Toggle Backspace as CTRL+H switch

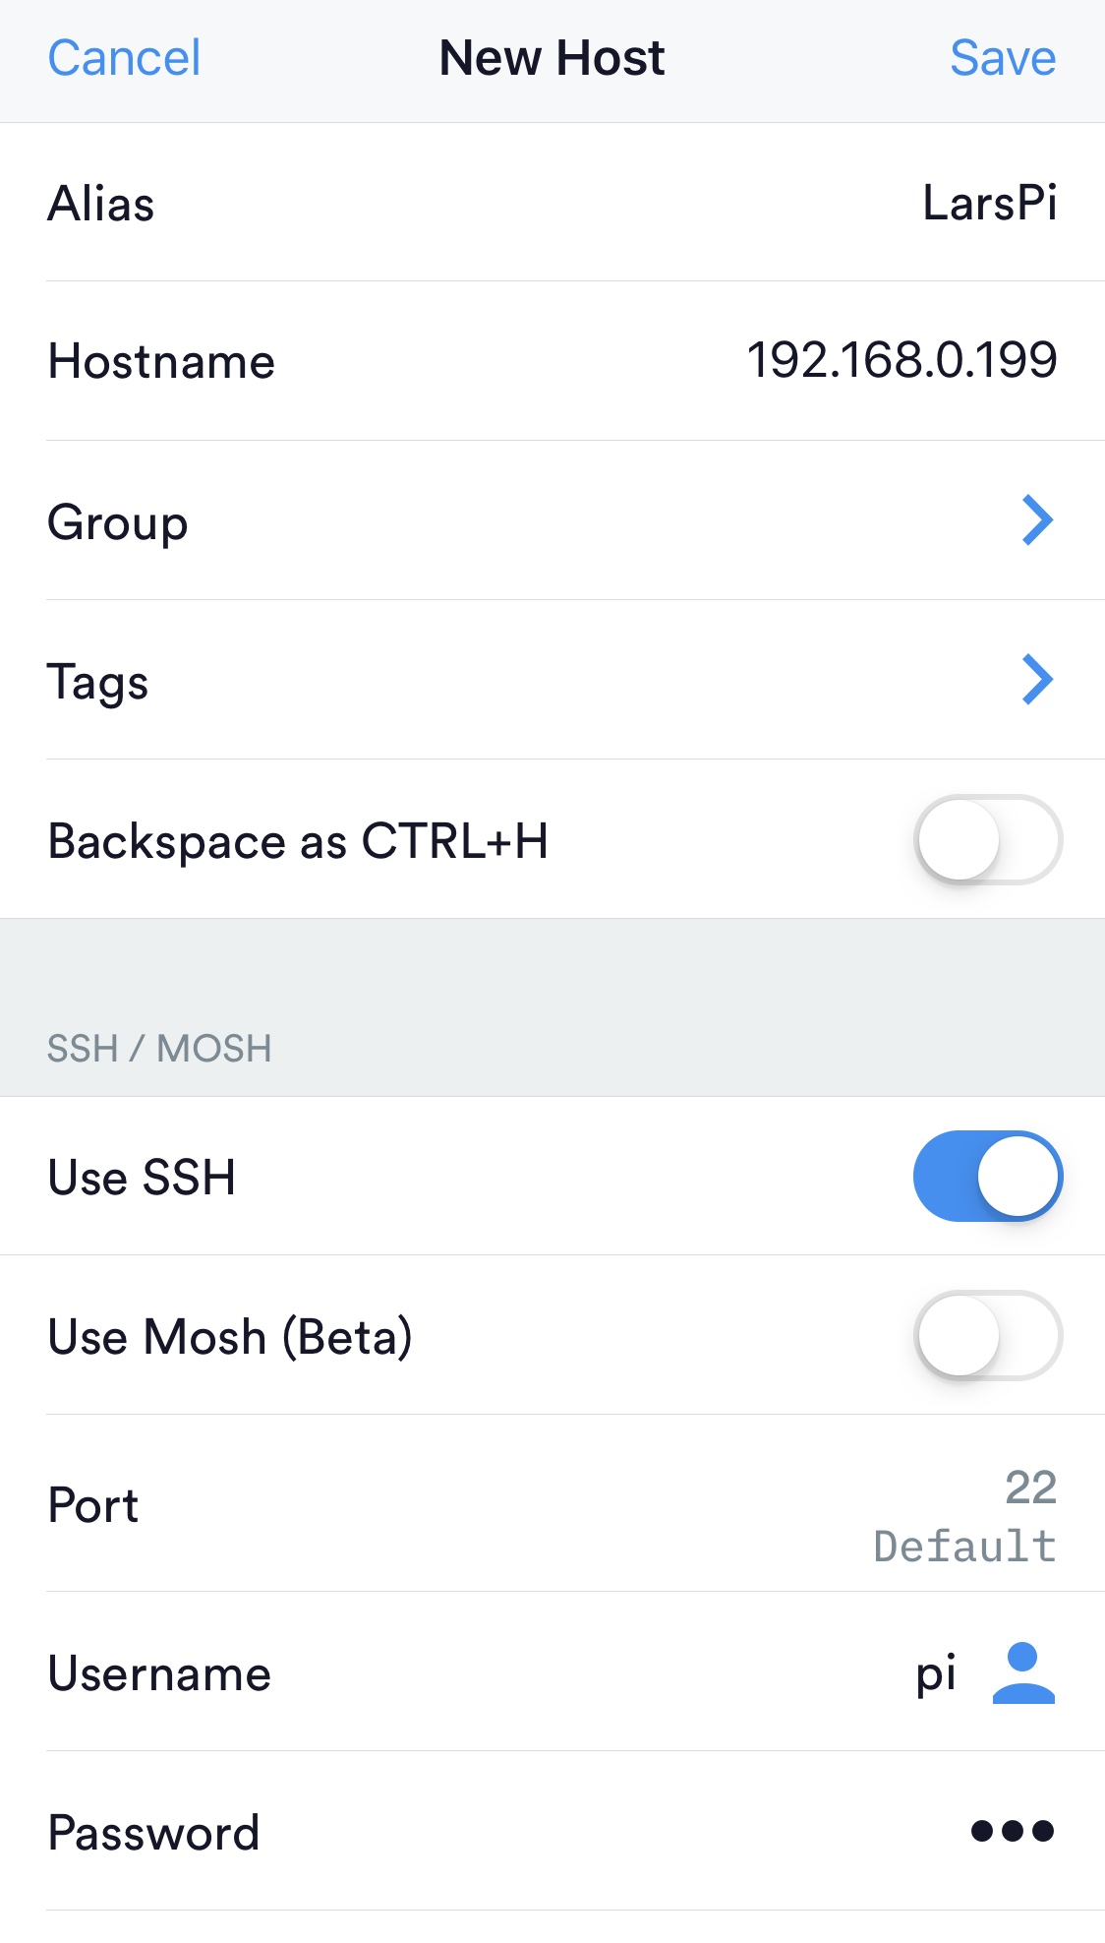coord(987,840)
